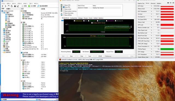Open the AIDA64 graph chart toolbar icon

tap(18, 6)
